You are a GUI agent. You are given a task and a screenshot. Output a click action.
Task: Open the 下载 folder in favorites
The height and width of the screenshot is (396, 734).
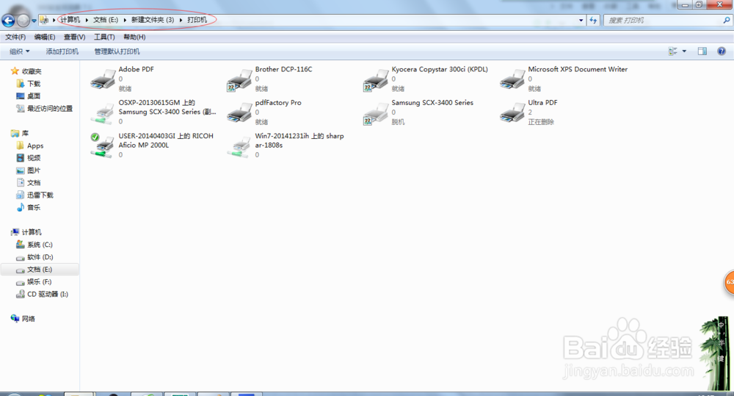[29, 84]
